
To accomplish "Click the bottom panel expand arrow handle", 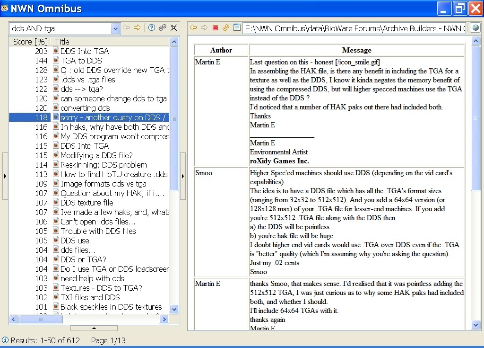I will [94, 328].
